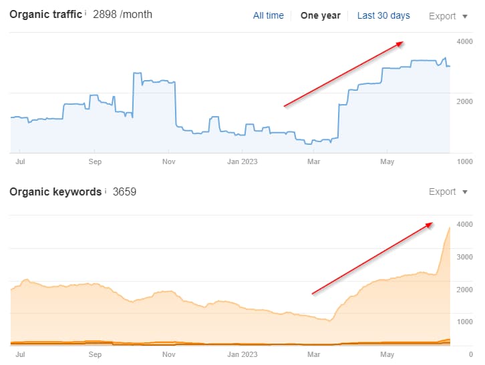Expand the Export arrow in Organic traffic
Screen dimensions: 485x365
[452, 16]
